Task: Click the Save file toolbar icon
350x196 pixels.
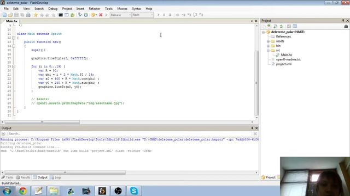Action: 16,15
